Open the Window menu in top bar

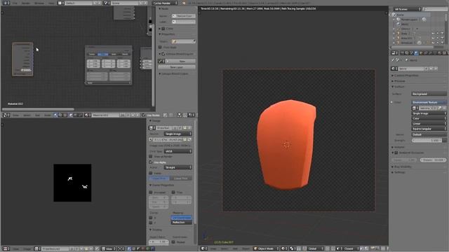click(39, 3)
